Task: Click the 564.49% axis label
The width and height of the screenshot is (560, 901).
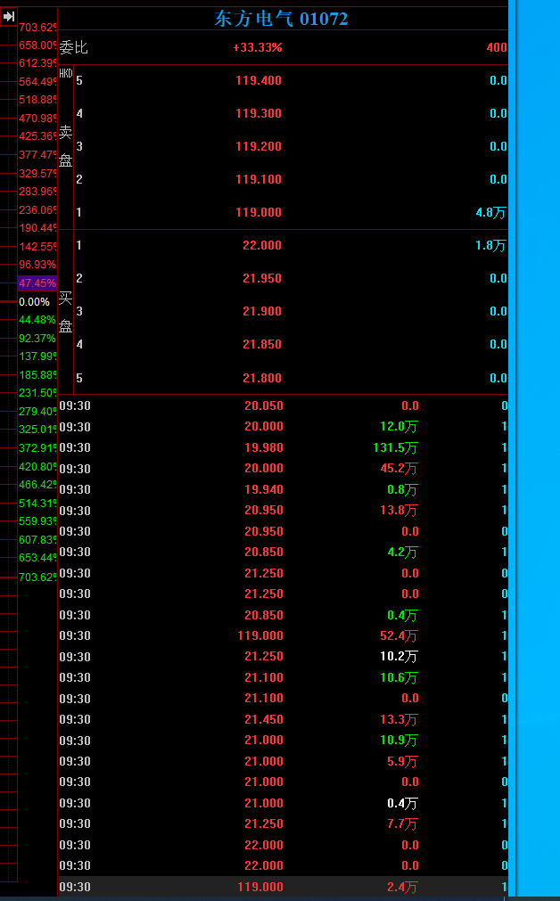Action: [38, 82]
